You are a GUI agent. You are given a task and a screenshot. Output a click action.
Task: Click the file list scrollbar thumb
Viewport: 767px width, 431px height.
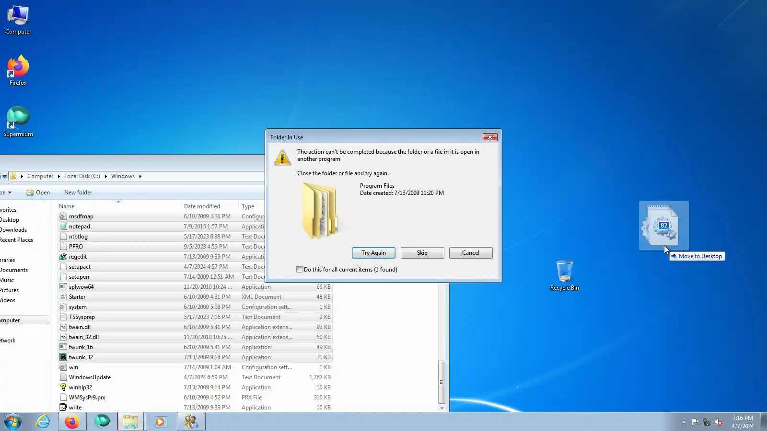click(x=442, y=382)
